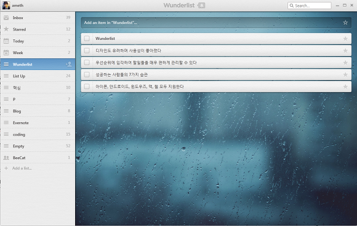Viewport: 357px width, 226px height.
Task: Click share icon on Wunderlist list
Action: [69, 64]
